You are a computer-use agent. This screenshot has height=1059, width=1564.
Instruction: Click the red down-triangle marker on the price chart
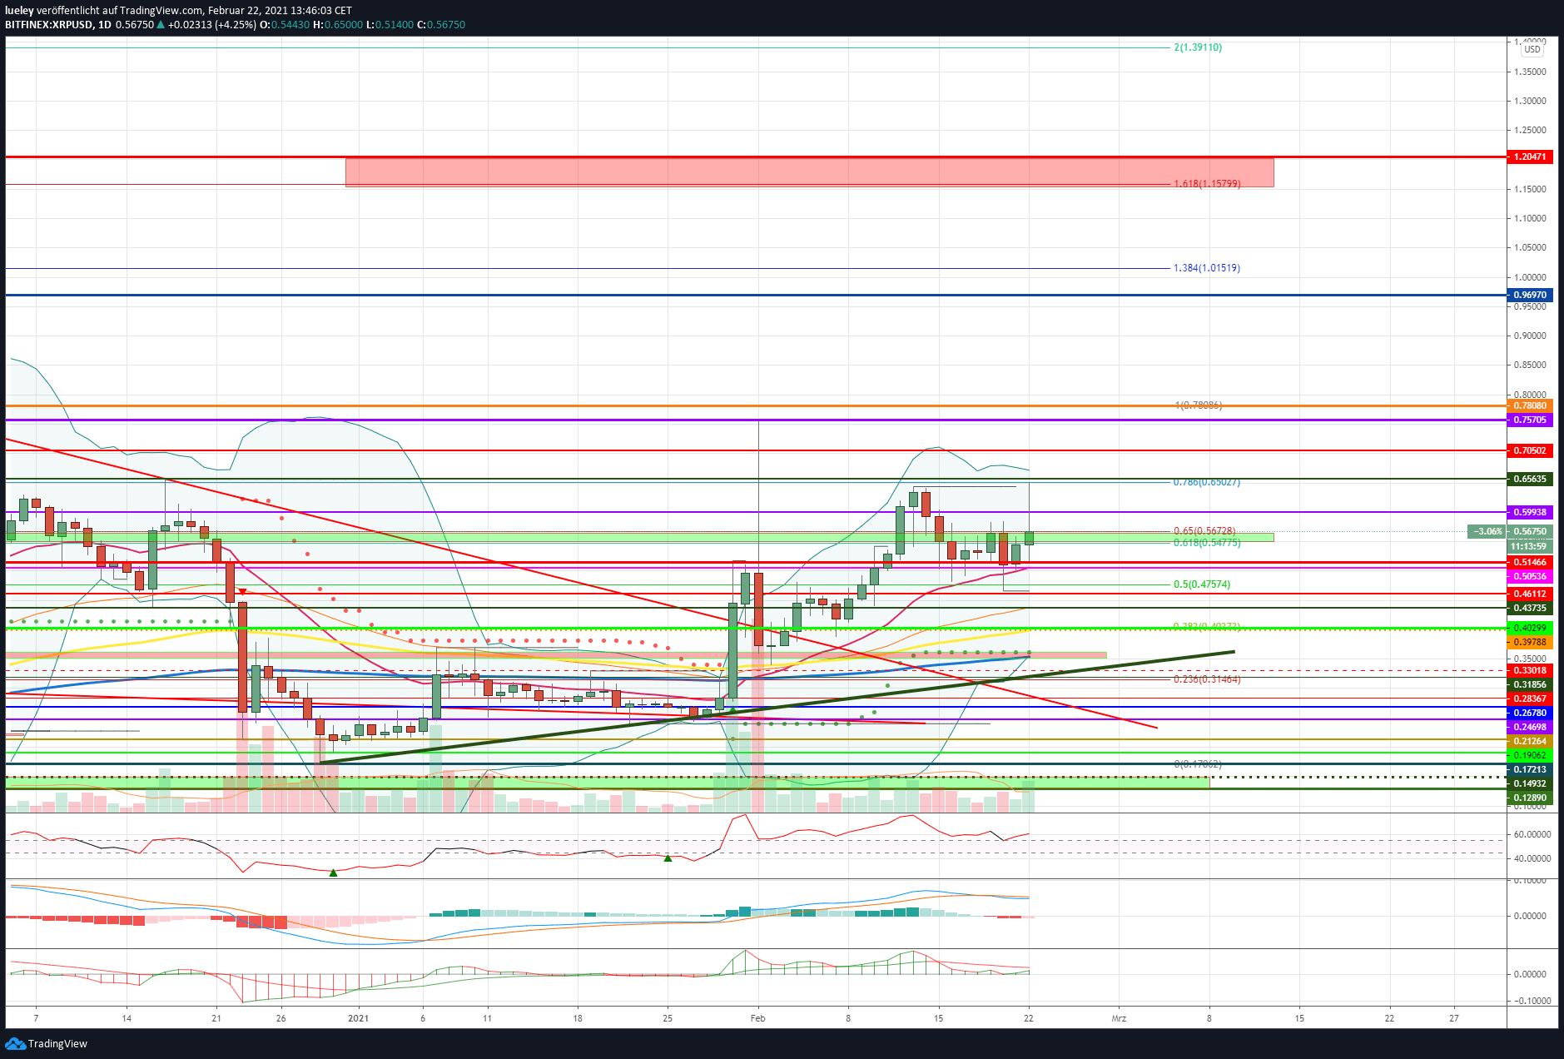(x=242, y=591)
